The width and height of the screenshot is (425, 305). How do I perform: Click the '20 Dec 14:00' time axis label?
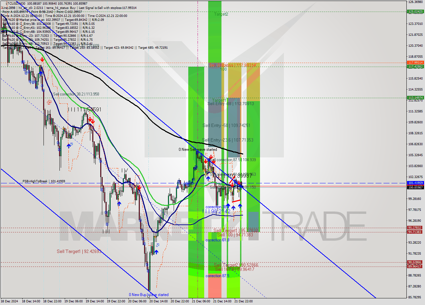click(158, 302)
